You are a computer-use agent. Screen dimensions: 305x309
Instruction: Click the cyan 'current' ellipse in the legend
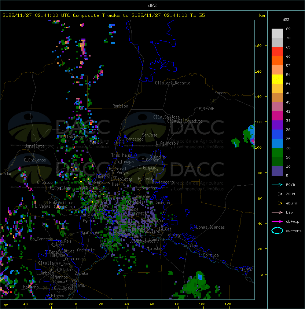277,230
